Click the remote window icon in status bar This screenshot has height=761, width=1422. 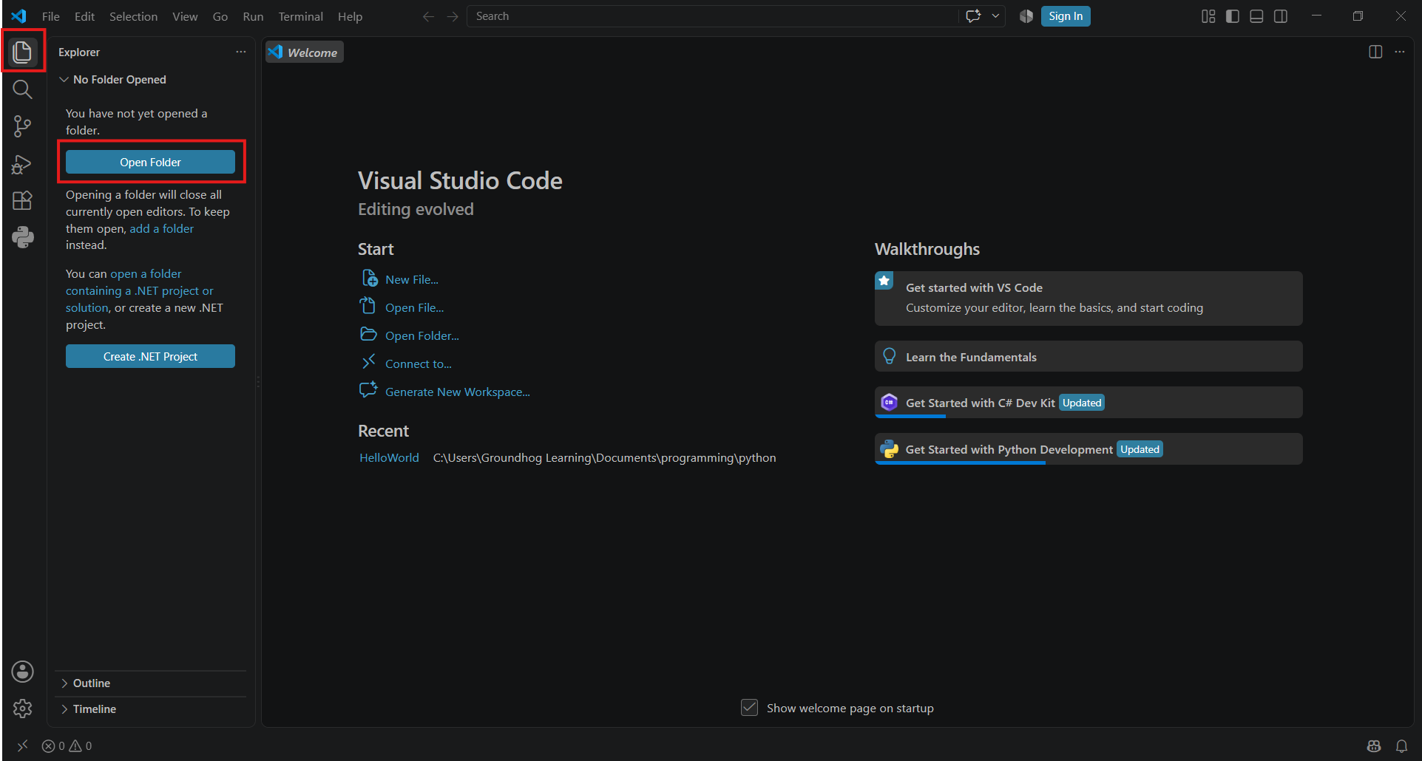click(22, 746)
